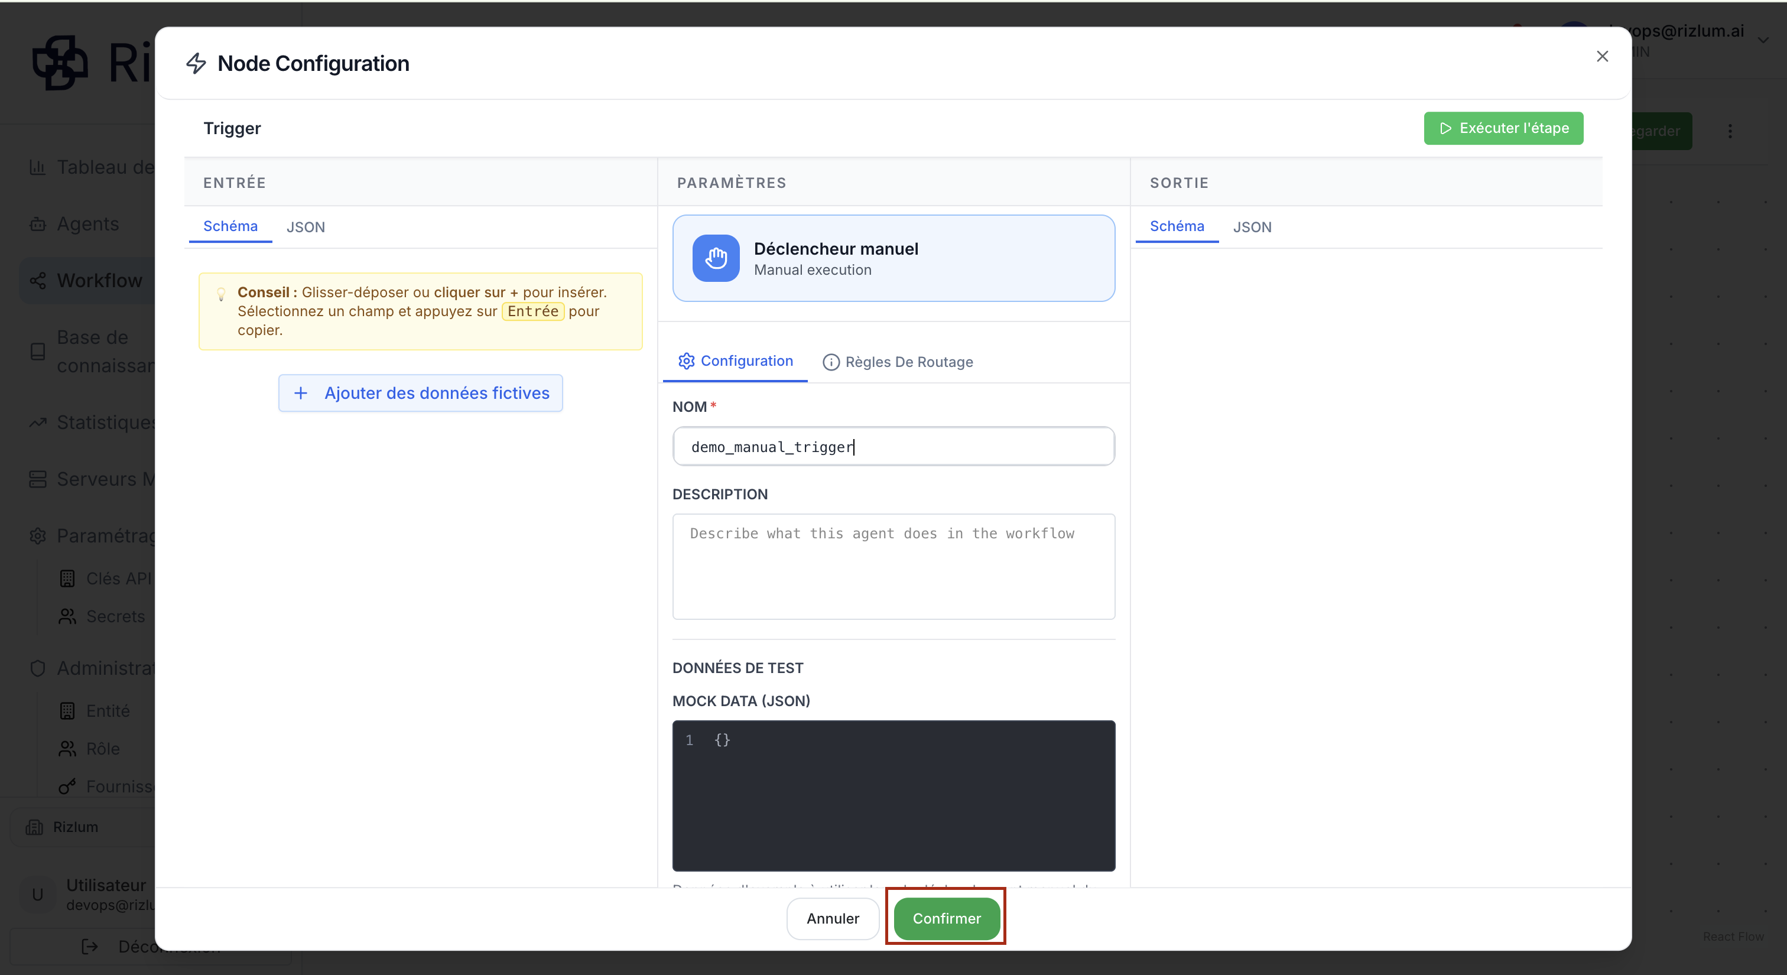The image size is (1787, 975).
Task: Click the Annuler button
Action: (x=833, y=918)
